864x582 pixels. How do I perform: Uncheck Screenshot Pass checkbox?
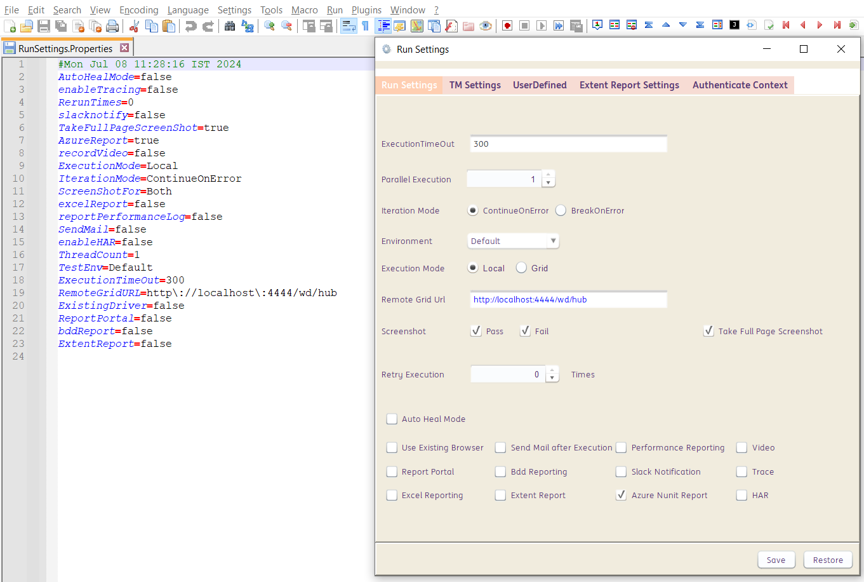pos(476,330)
